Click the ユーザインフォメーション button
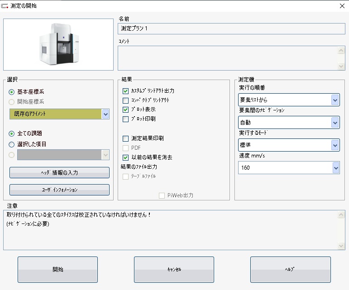 coord(59,190)
